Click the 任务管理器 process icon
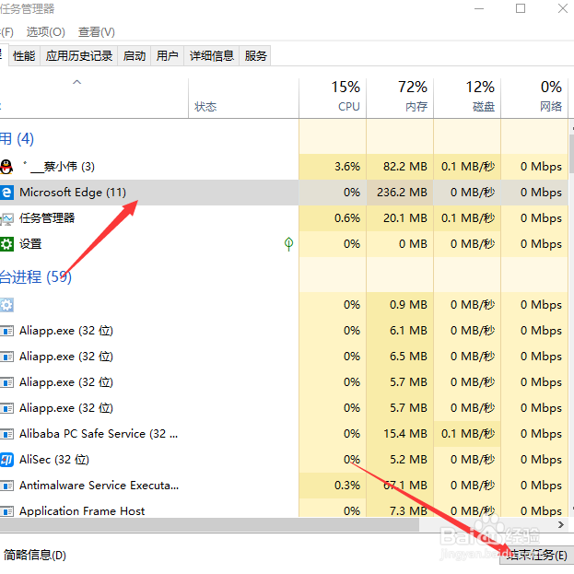This screenshot has height=574, width=574. (6, 218)
